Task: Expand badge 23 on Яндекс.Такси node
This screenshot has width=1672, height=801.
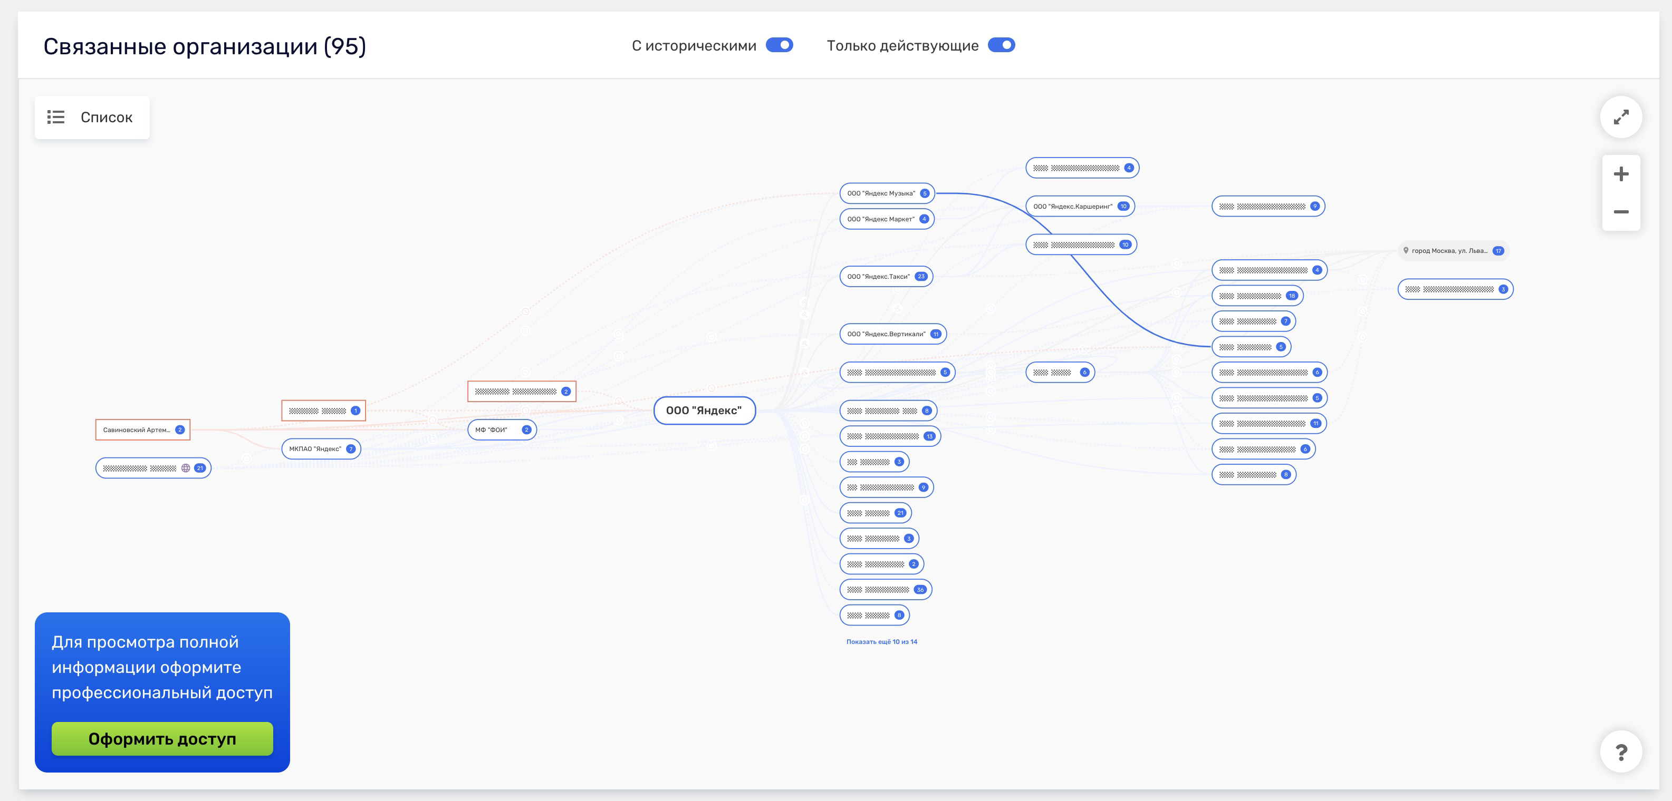Action: point(921,276)
